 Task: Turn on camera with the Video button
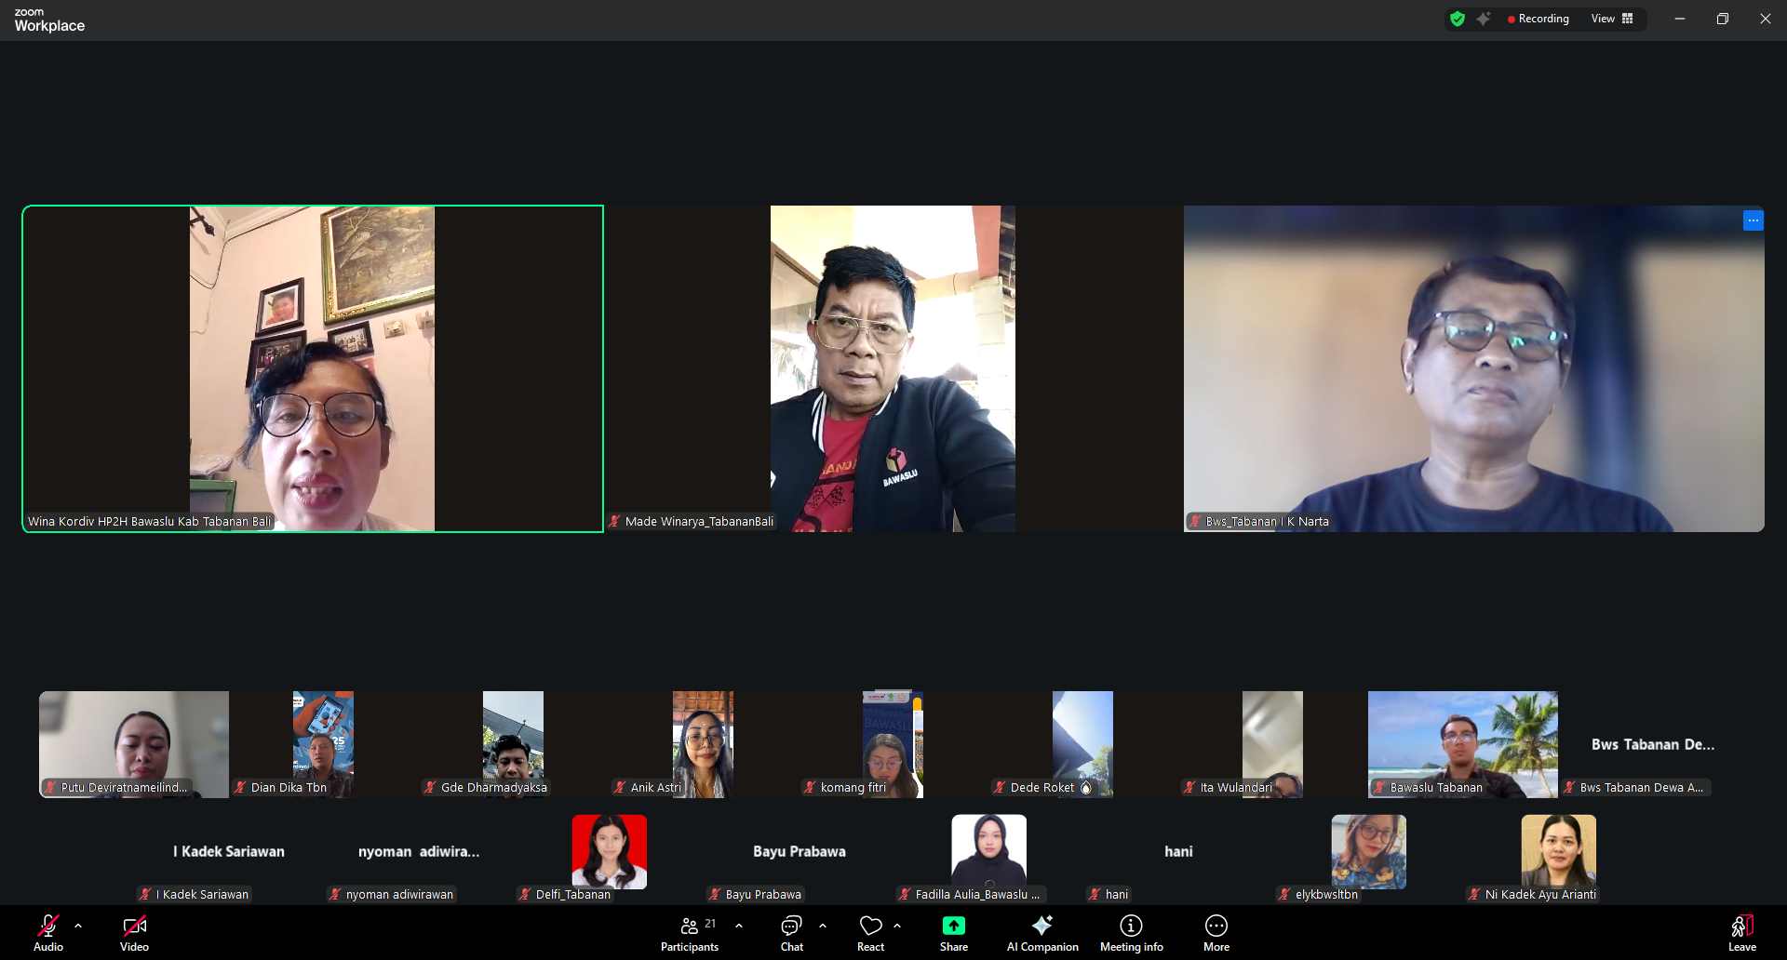tap(134, 932)
